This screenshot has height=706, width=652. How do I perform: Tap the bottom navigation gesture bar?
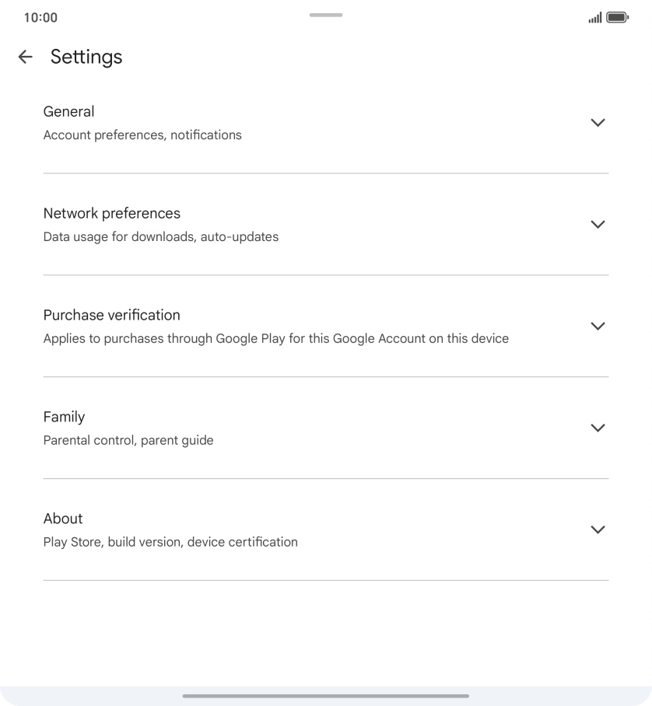point(326,696)
